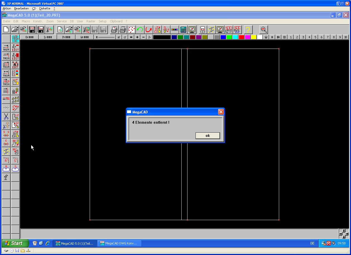Open the W: ### width field
The height and width of the screenshot is (255, 351).
click(84, 37)
